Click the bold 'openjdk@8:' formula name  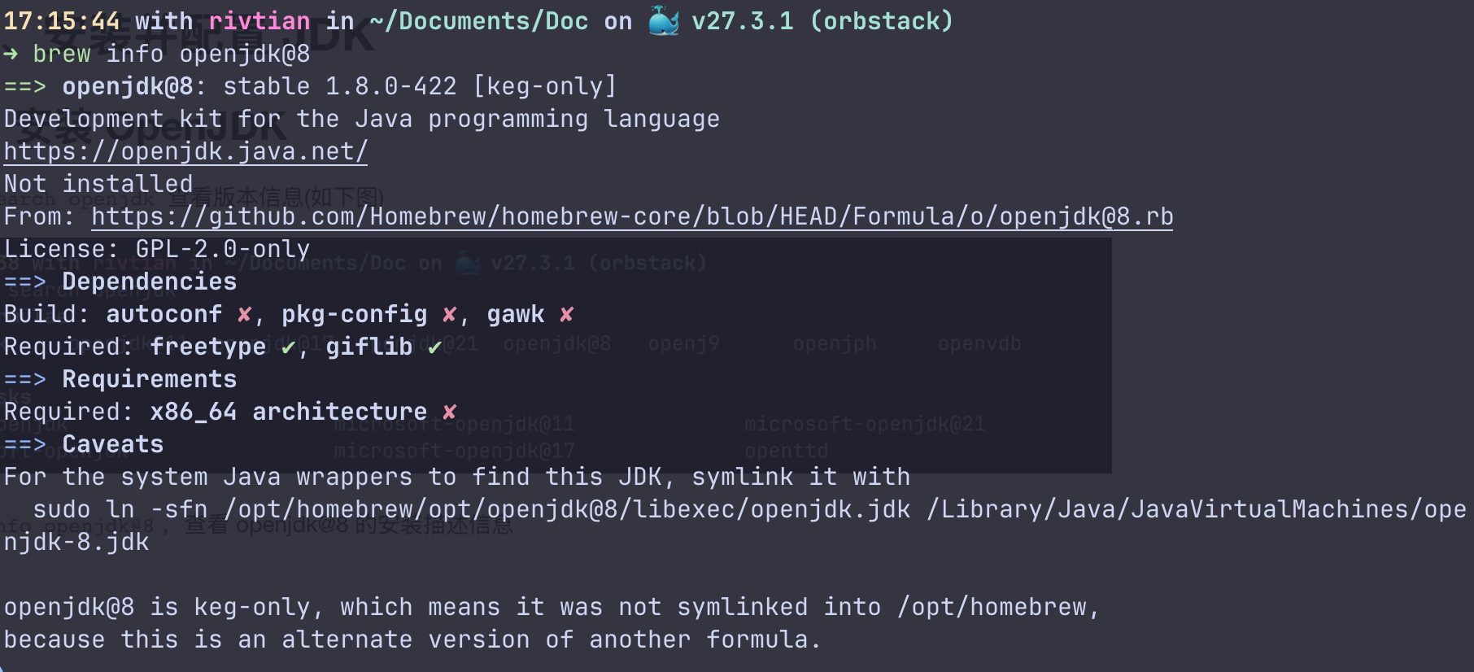click(135, 86)
